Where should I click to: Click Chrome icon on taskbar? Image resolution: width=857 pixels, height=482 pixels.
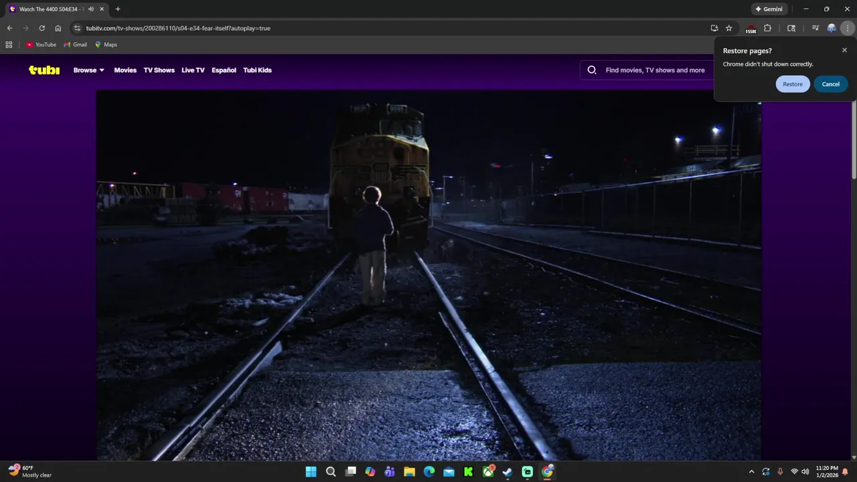547,471
